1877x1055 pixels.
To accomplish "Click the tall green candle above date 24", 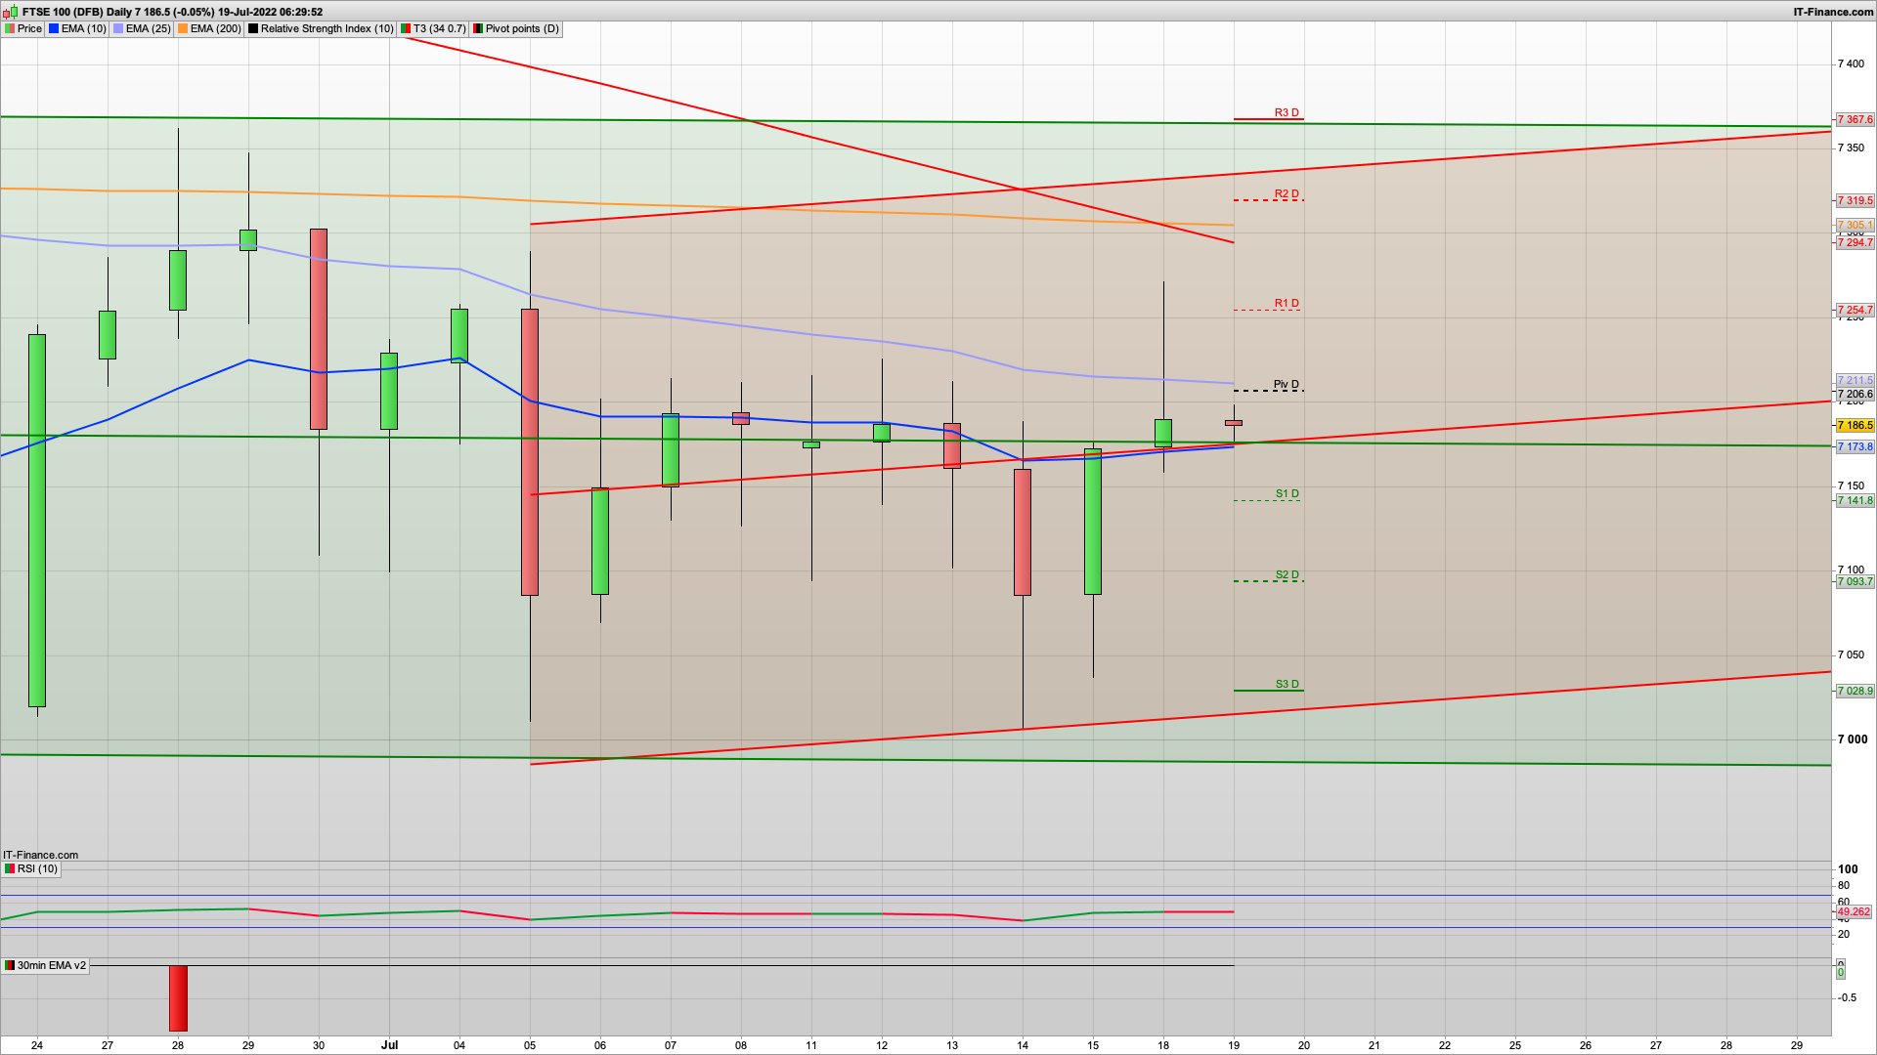I will [x=37, y=521].
